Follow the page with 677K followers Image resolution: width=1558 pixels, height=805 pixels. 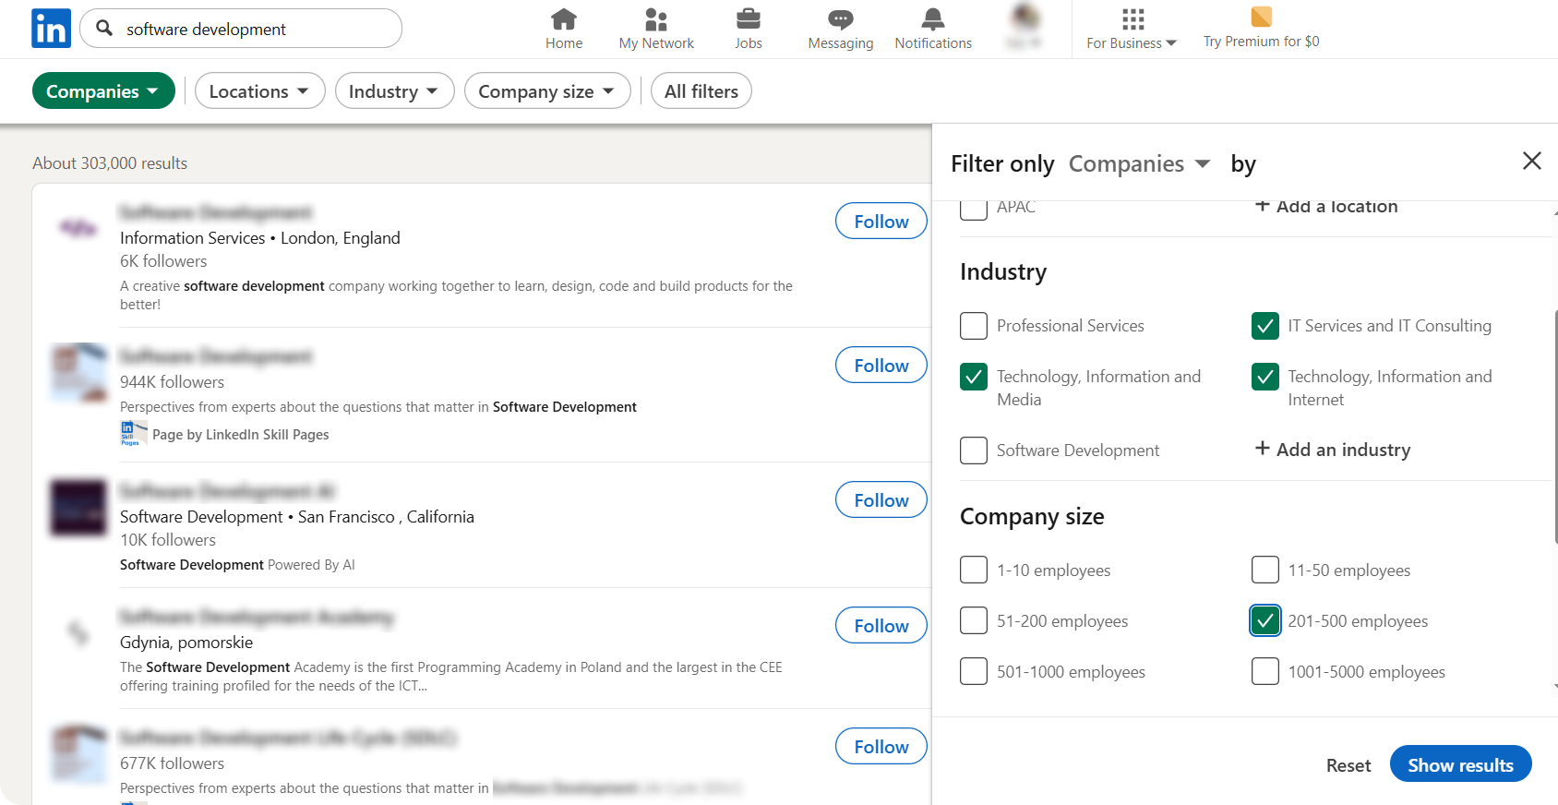pos(881,746)
